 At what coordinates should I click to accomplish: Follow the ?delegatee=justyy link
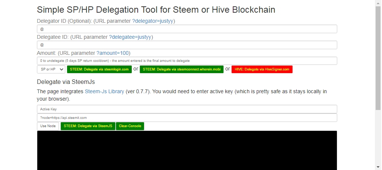tap(130, 37)
